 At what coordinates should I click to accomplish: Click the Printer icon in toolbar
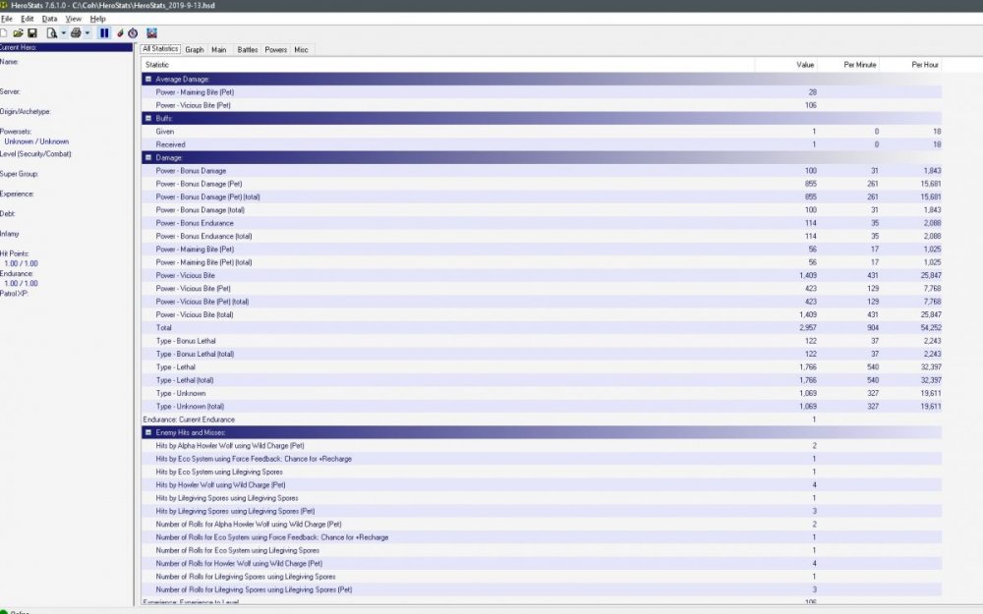(x=75, y=32)
